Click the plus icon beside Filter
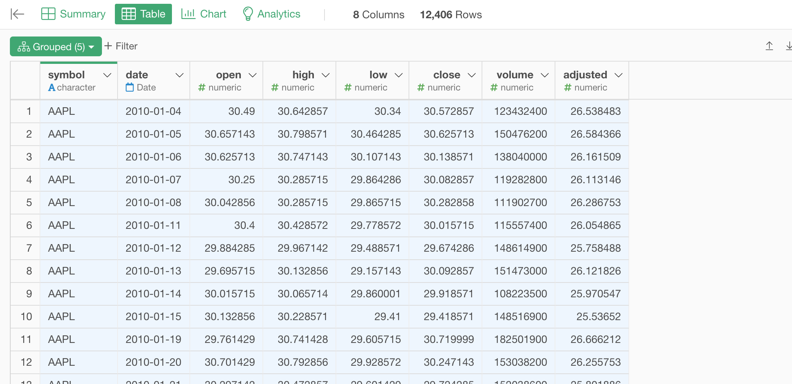The height and width of the screenshot is (384, 792). pos(108,46)
